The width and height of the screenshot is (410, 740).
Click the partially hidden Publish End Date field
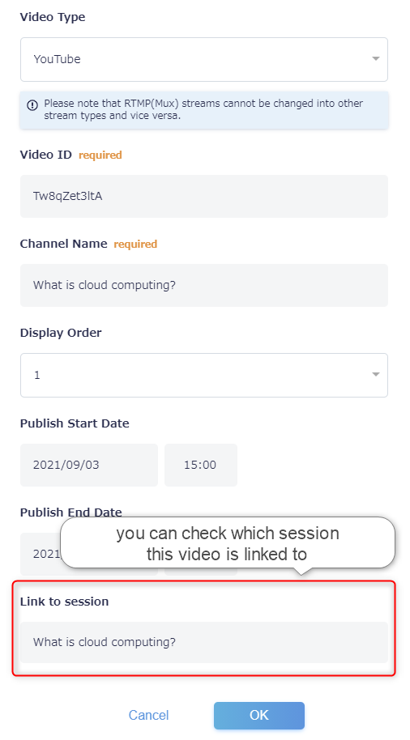[x=41, y=554]
